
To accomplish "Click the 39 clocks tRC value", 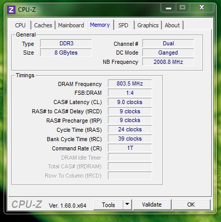I will point(130,139).
